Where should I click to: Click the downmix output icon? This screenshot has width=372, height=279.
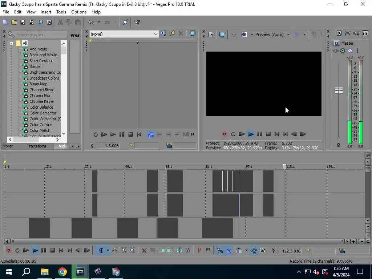[x=348, y=33]
